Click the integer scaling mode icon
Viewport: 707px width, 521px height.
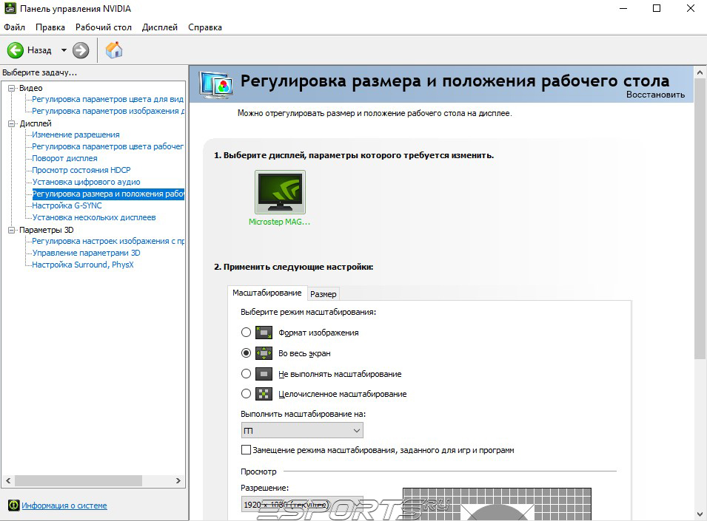click(264, 394)
